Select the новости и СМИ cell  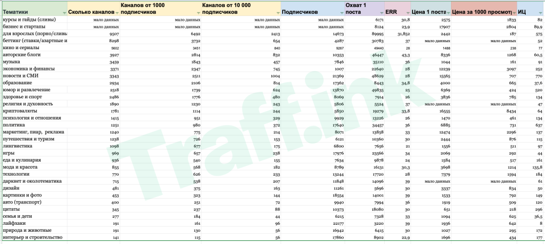34,76
